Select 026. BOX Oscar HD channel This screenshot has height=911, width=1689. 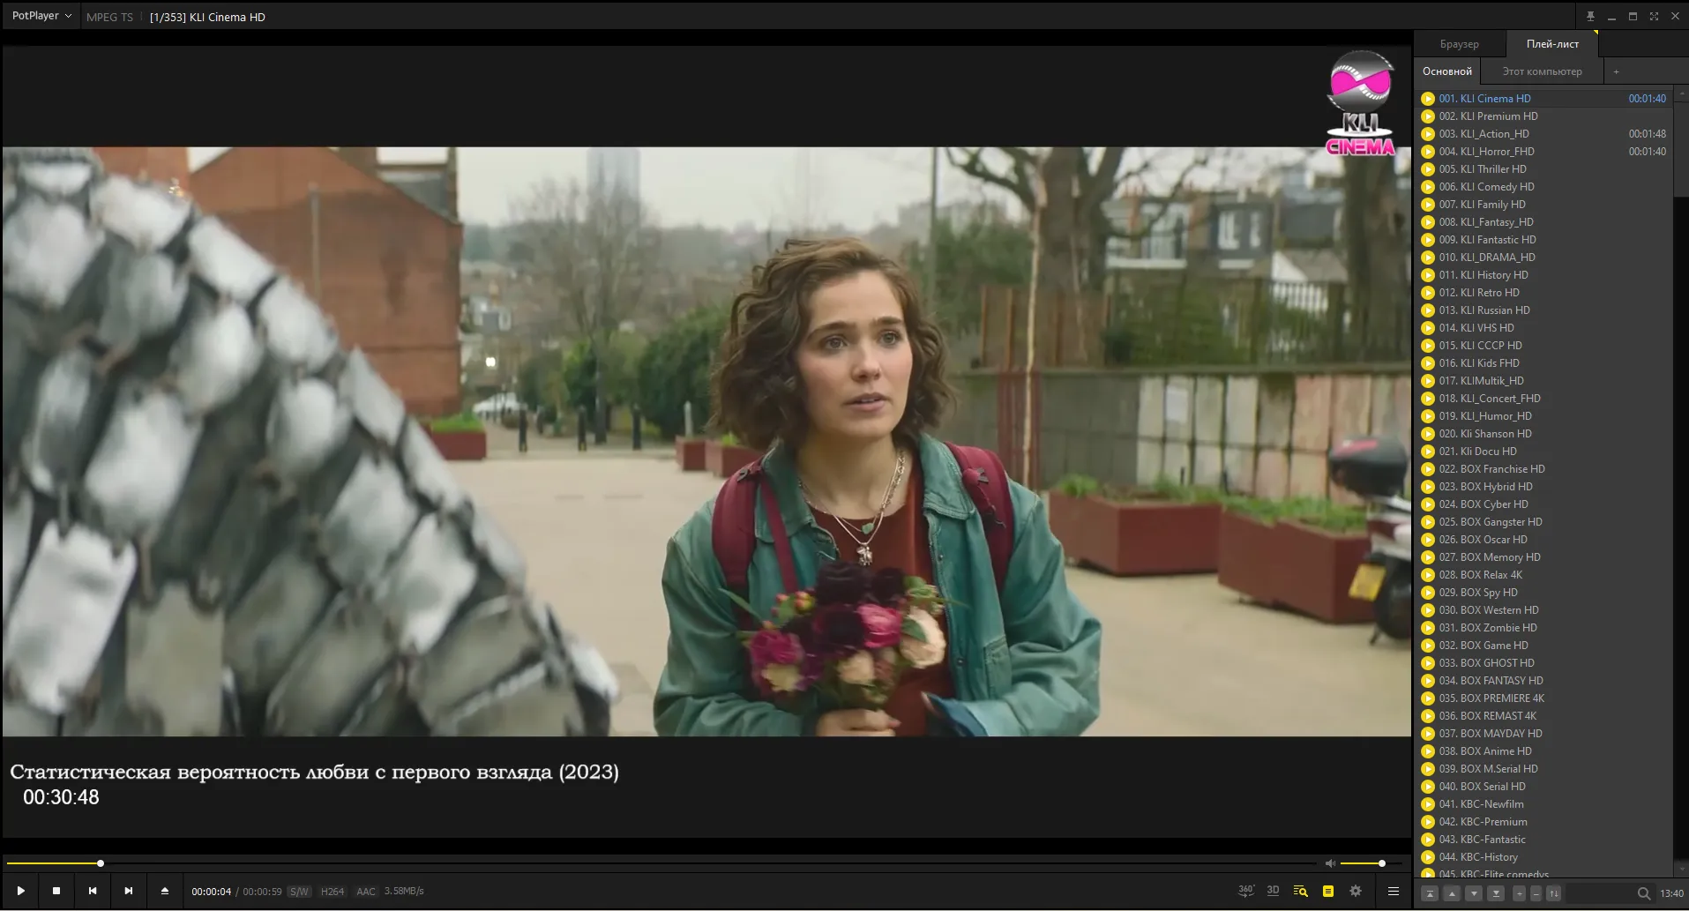[1543, 540]
